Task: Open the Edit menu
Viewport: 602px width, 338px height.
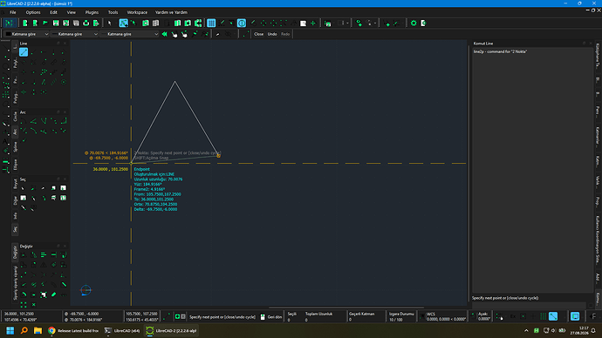Action: (x=53, y=12)
